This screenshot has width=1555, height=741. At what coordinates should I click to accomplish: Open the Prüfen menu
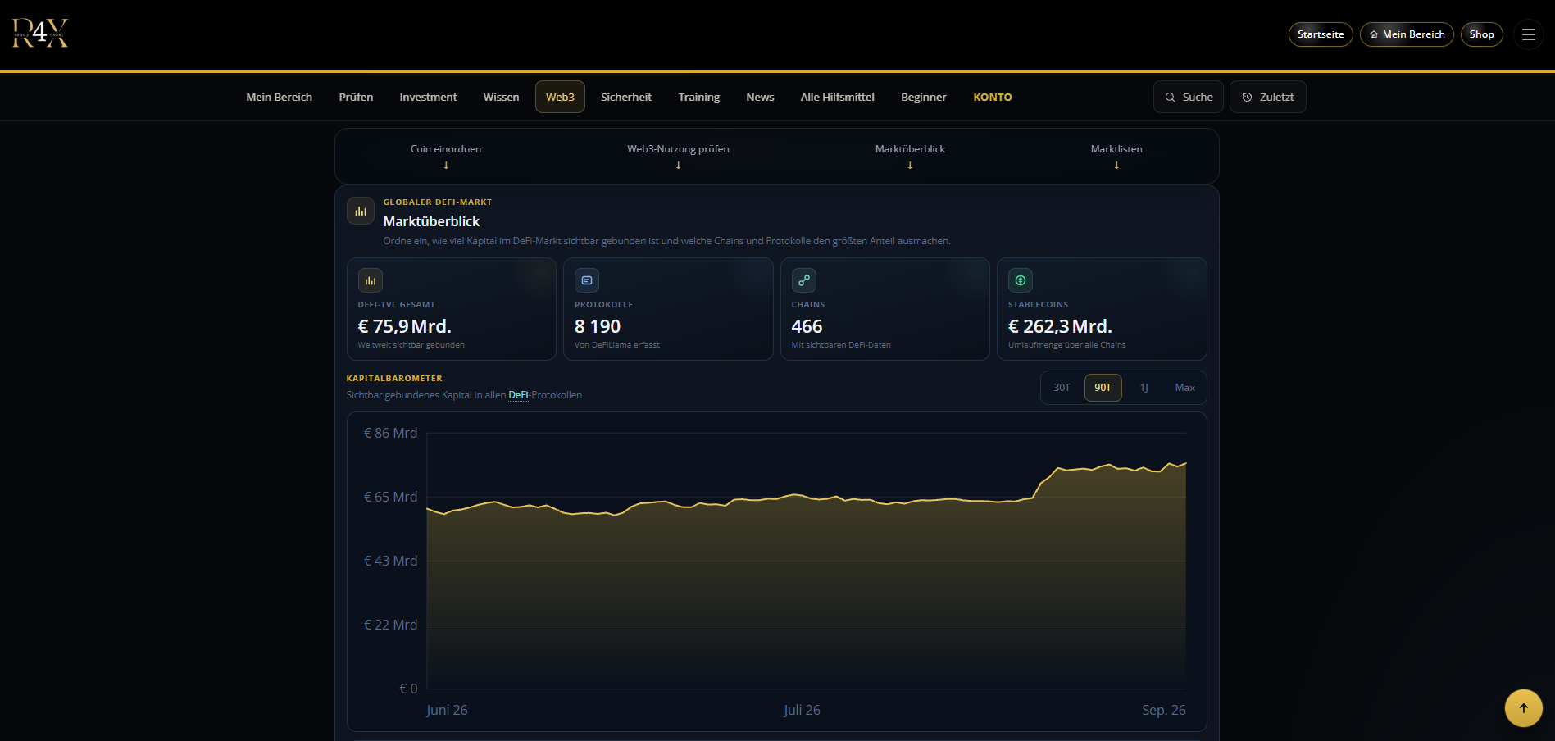[356, 97]
